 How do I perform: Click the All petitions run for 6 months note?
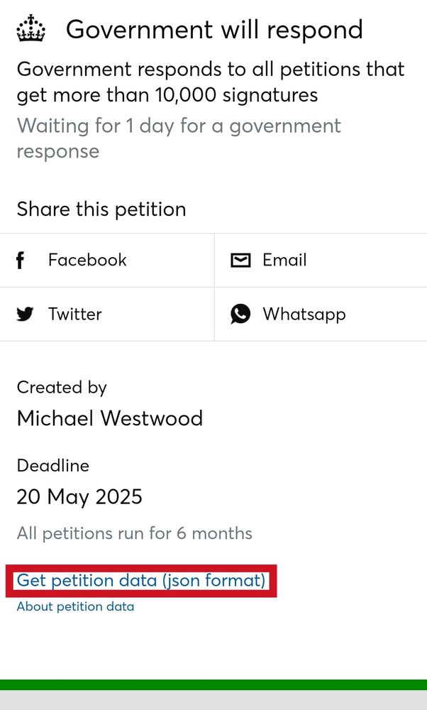coord(134,533)
